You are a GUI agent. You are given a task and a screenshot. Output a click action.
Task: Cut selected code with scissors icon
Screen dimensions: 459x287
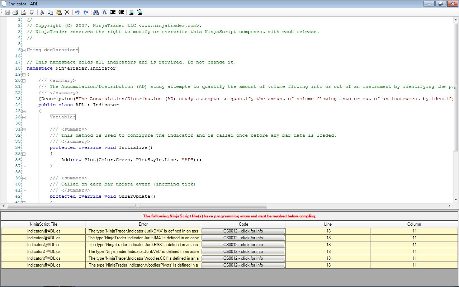(42, 12)
